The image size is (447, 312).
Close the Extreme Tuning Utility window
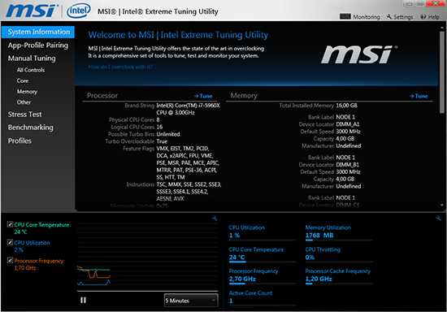[436, 4]
